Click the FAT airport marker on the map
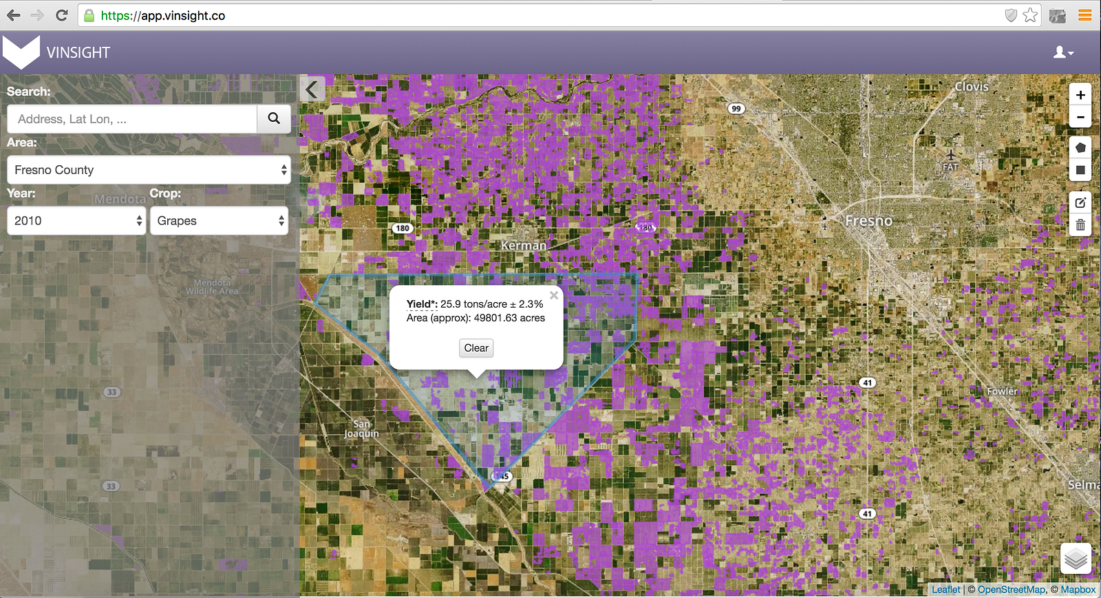Image resolution: width=1101 pixels, height=598 pixels. [x=950, y=159]
